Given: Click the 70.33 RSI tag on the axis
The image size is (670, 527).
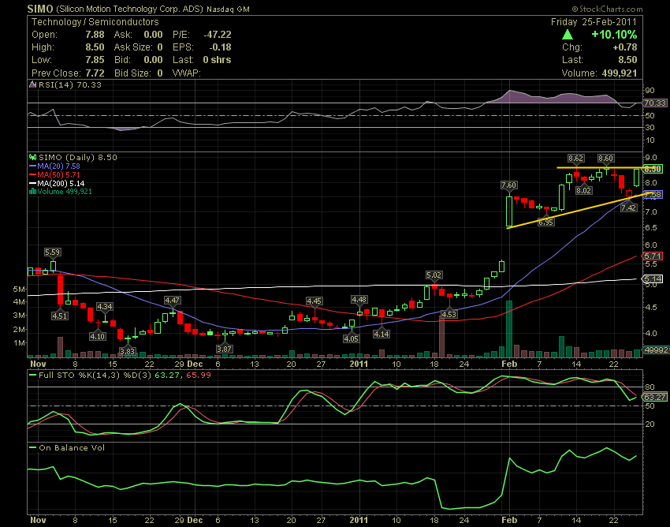Looking at the screenshot, I should [x=655, y=103].
